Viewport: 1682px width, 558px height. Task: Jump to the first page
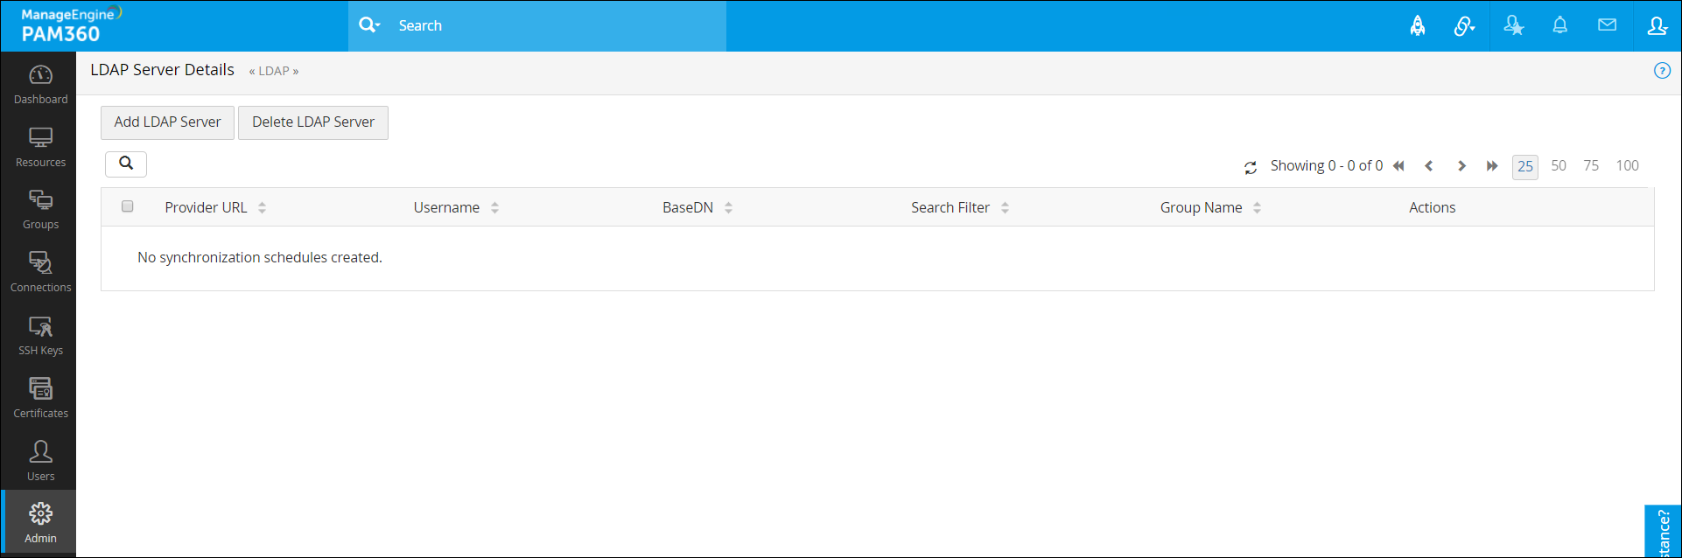[x=1398, y=166]
